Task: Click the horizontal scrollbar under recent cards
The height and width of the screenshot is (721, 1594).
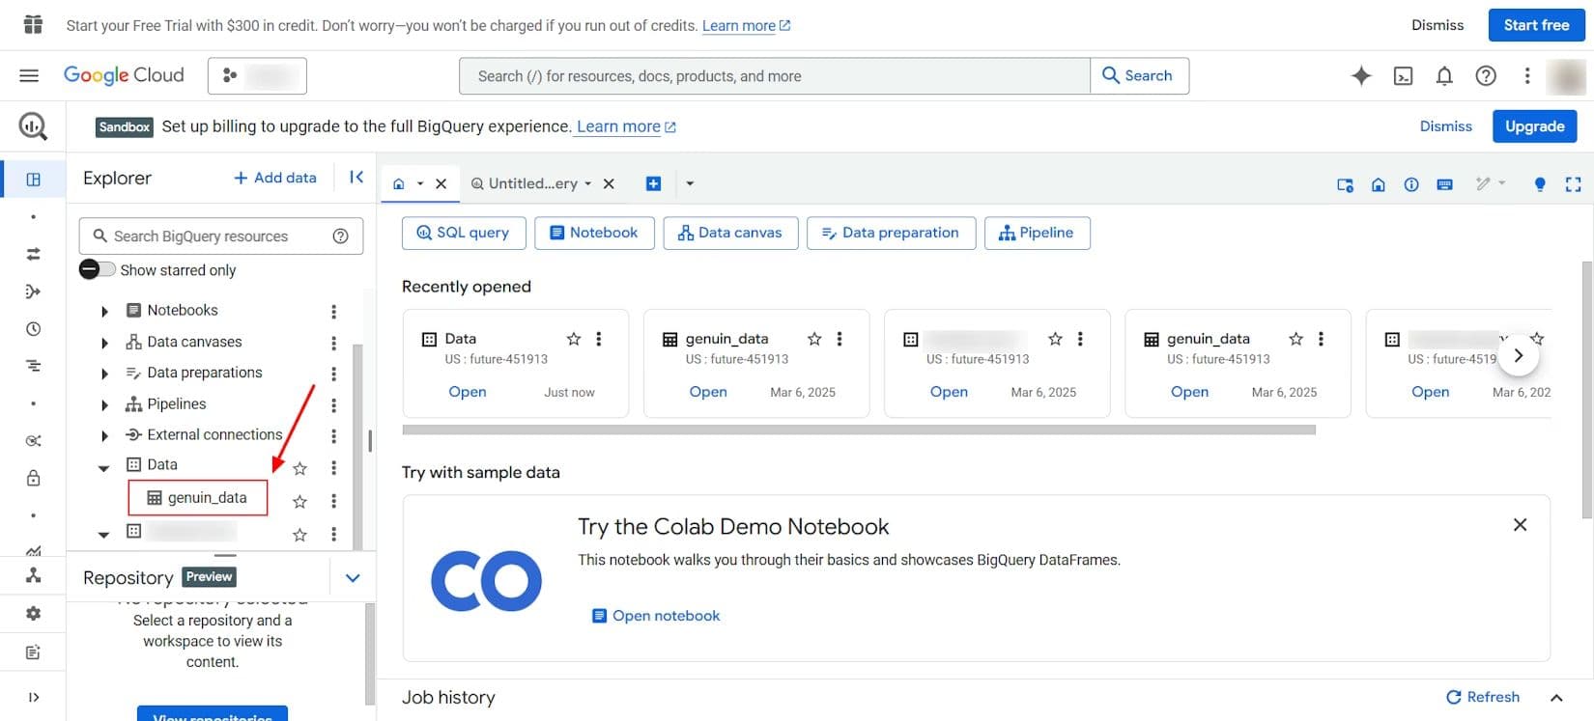Action: coord(859,430)
